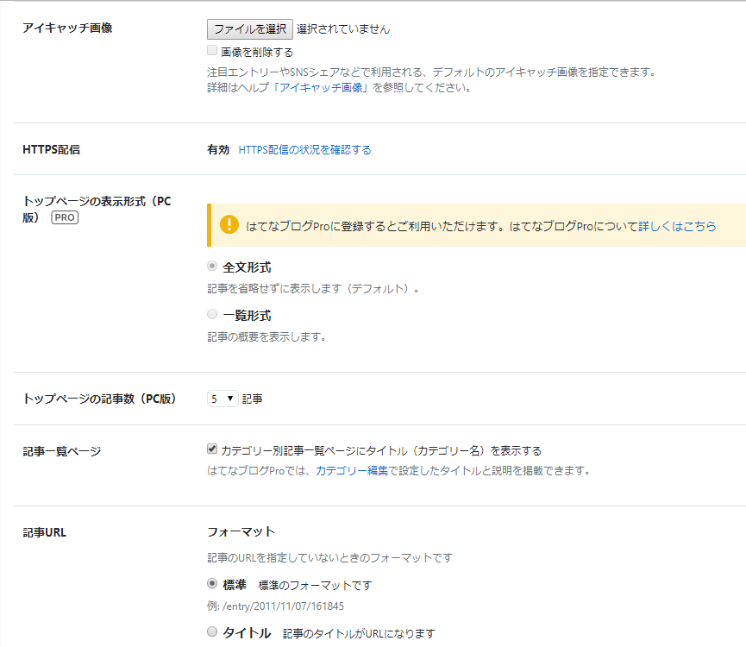Select the タイトル URL format radio button

(211, 631)
